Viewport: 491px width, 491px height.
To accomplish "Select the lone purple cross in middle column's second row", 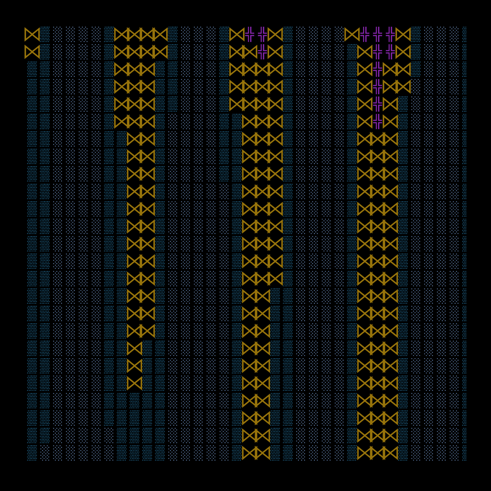I will pos(262,52).
